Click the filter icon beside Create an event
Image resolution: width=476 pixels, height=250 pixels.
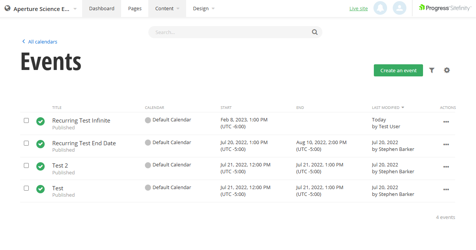pos(432,70)
